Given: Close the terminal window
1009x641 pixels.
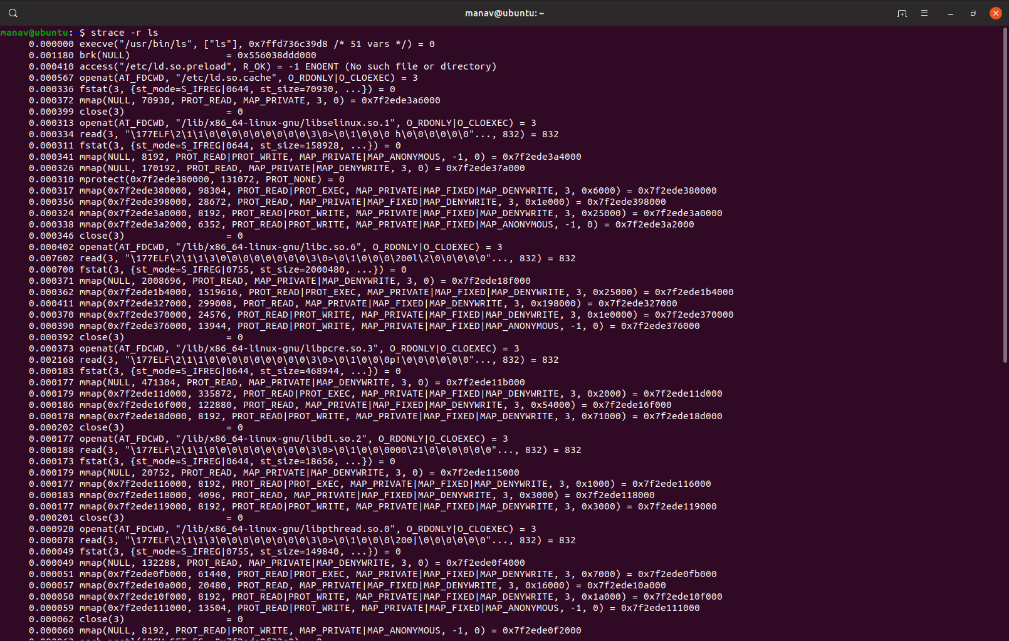Looking at the screenshot, I should [996, 13].
